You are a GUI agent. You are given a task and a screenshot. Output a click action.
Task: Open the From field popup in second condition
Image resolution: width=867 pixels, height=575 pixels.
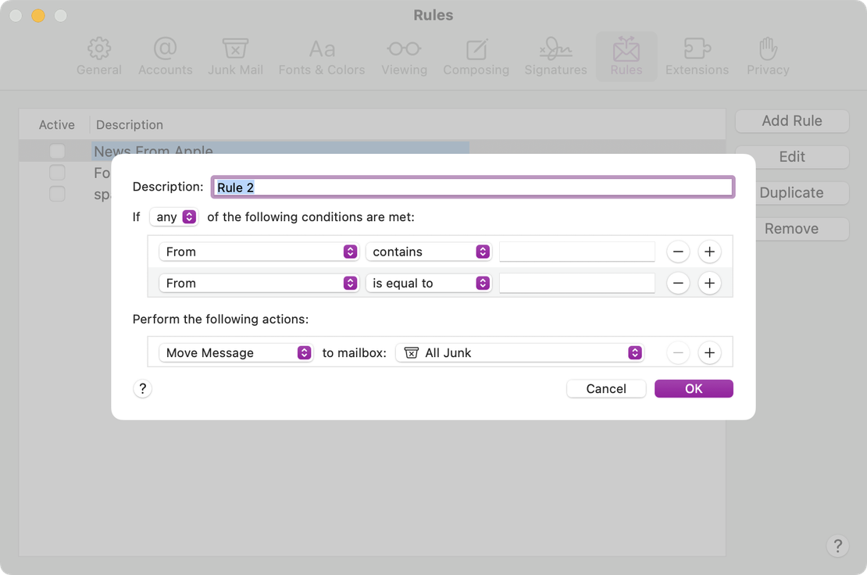click(x=259, y=283)
